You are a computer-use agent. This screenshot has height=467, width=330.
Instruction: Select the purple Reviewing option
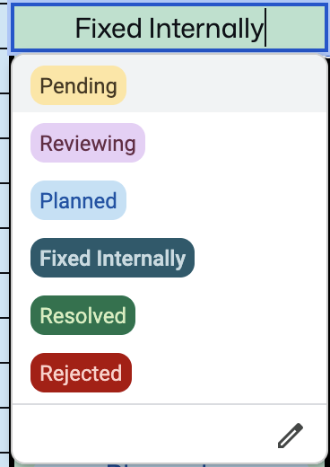pos(88,143)
